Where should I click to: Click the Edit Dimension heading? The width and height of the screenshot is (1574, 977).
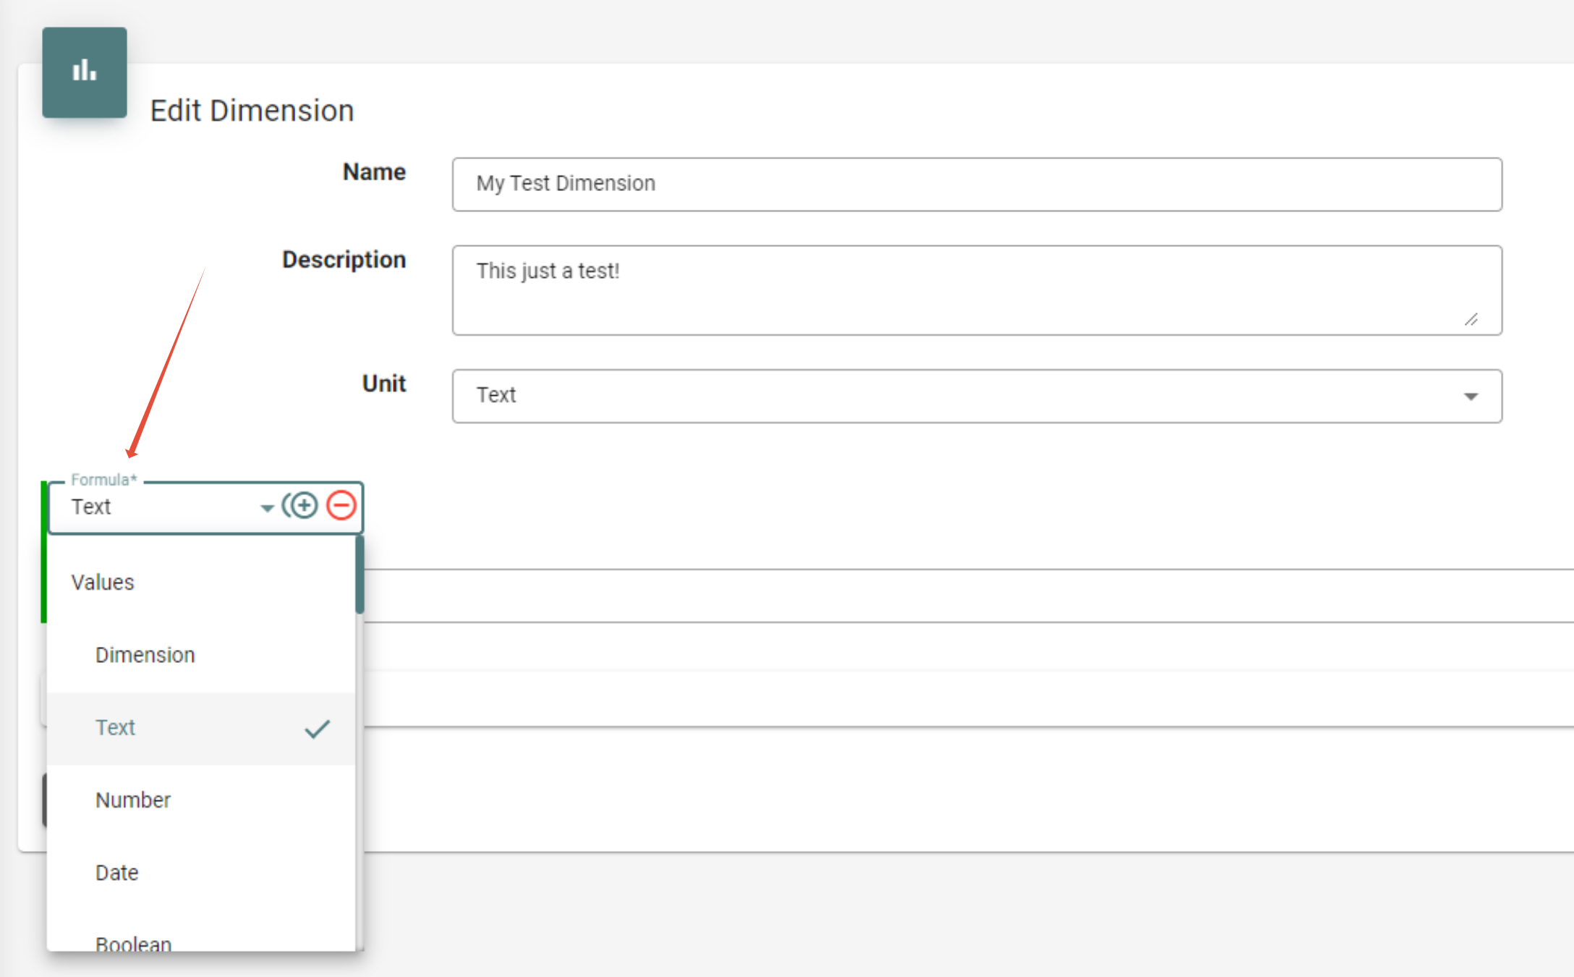tap(252, 111)
